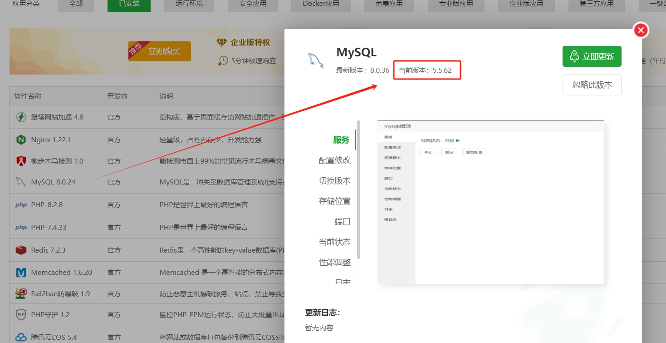Click the PHP-7.4.33 name
The image size is (666, 343).
click(x=49, y=228)
